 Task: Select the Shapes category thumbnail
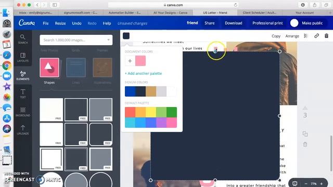click(49, 68)
